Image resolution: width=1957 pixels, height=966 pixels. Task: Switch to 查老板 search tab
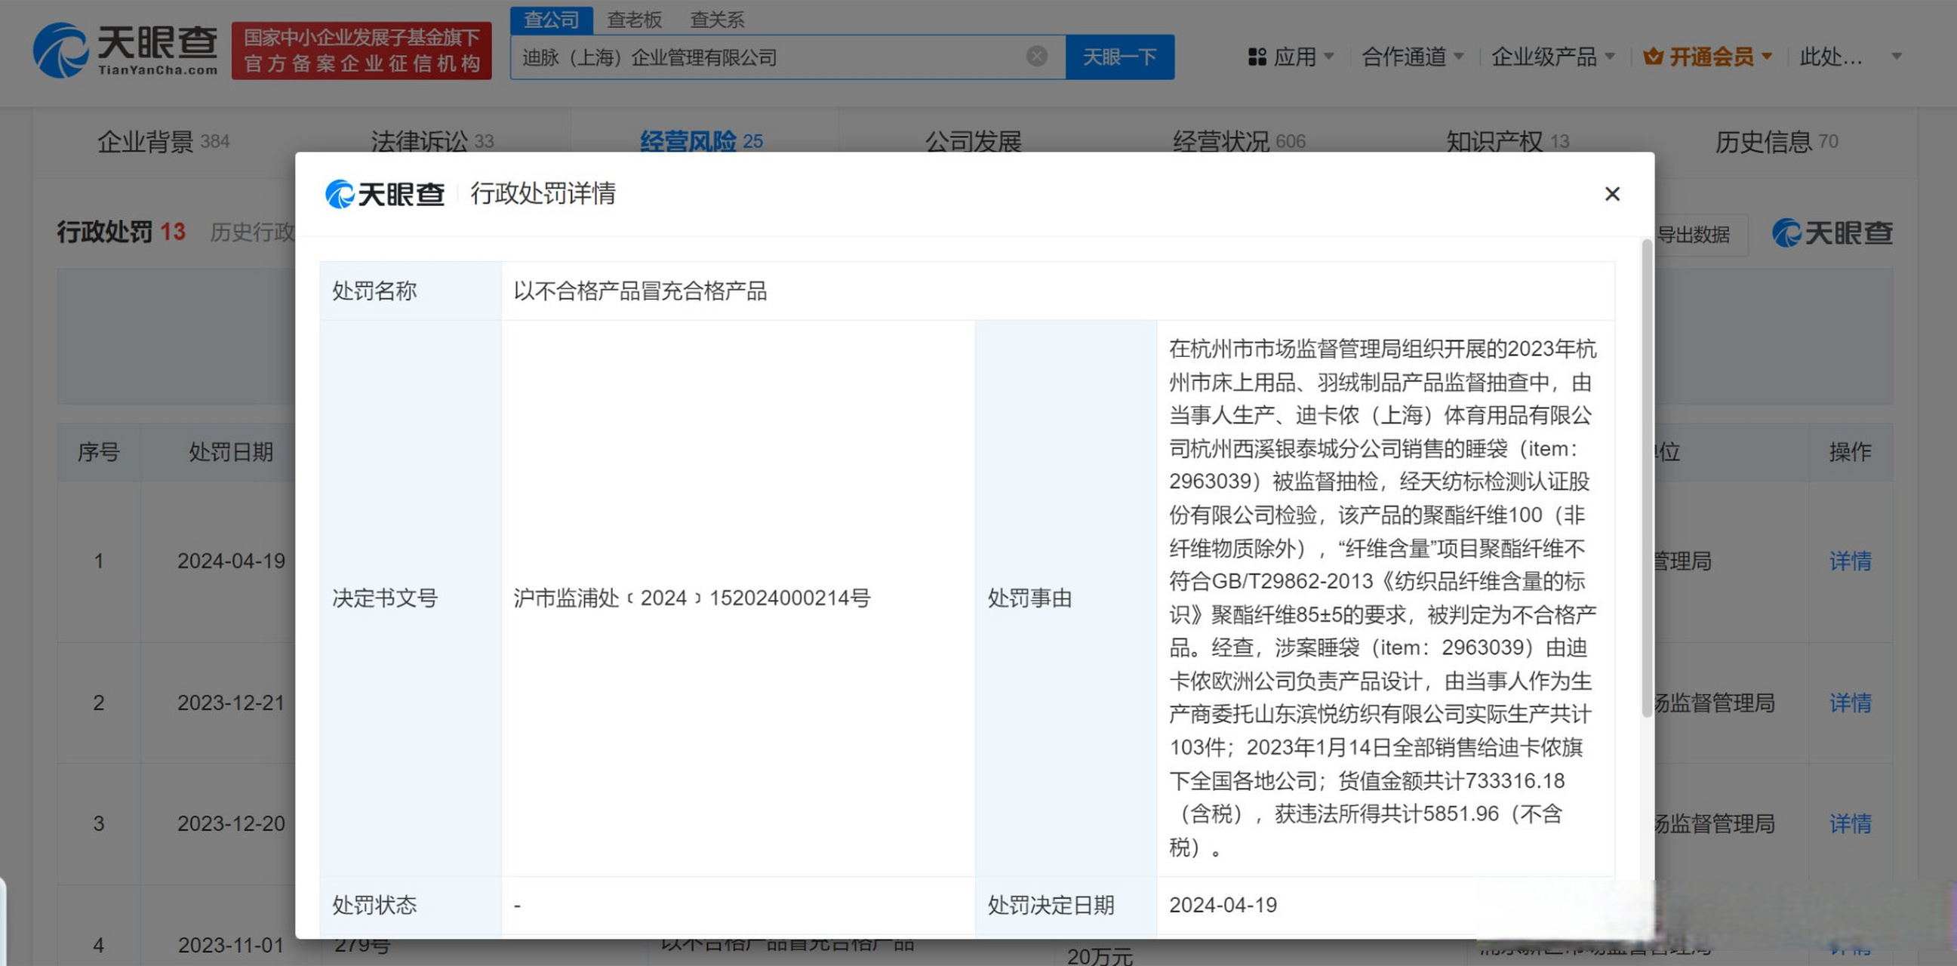[x=635, y=20]
